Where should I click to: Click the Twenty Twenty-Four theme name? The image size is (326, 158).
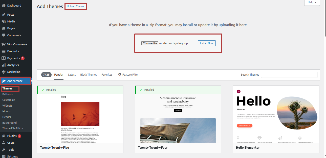pos(153,148)
